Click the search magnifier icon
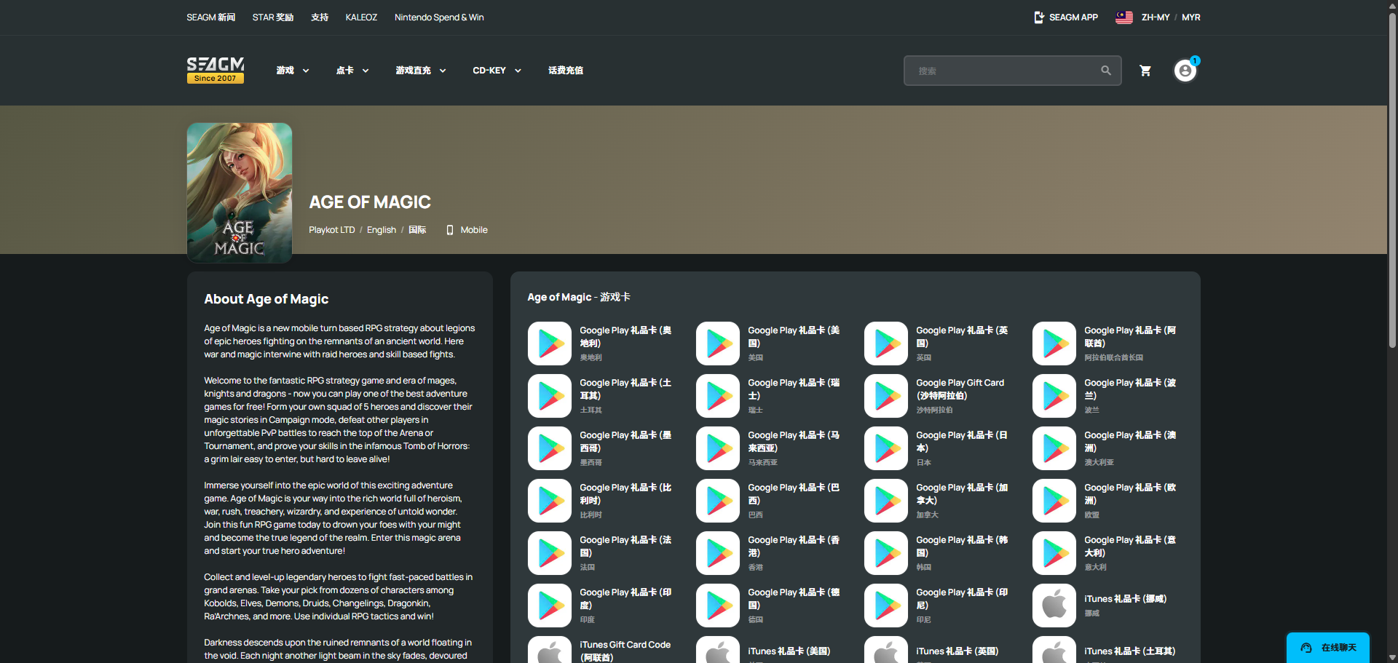This screenshot has height=663, width=1398. [x=1106, y=71]
